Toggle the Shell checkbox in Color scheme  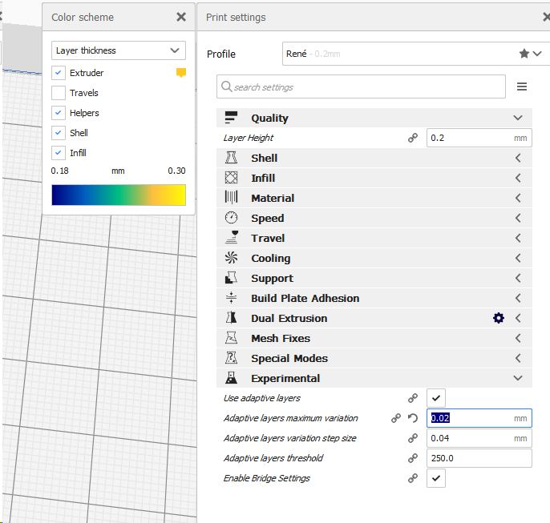[59, 133]
